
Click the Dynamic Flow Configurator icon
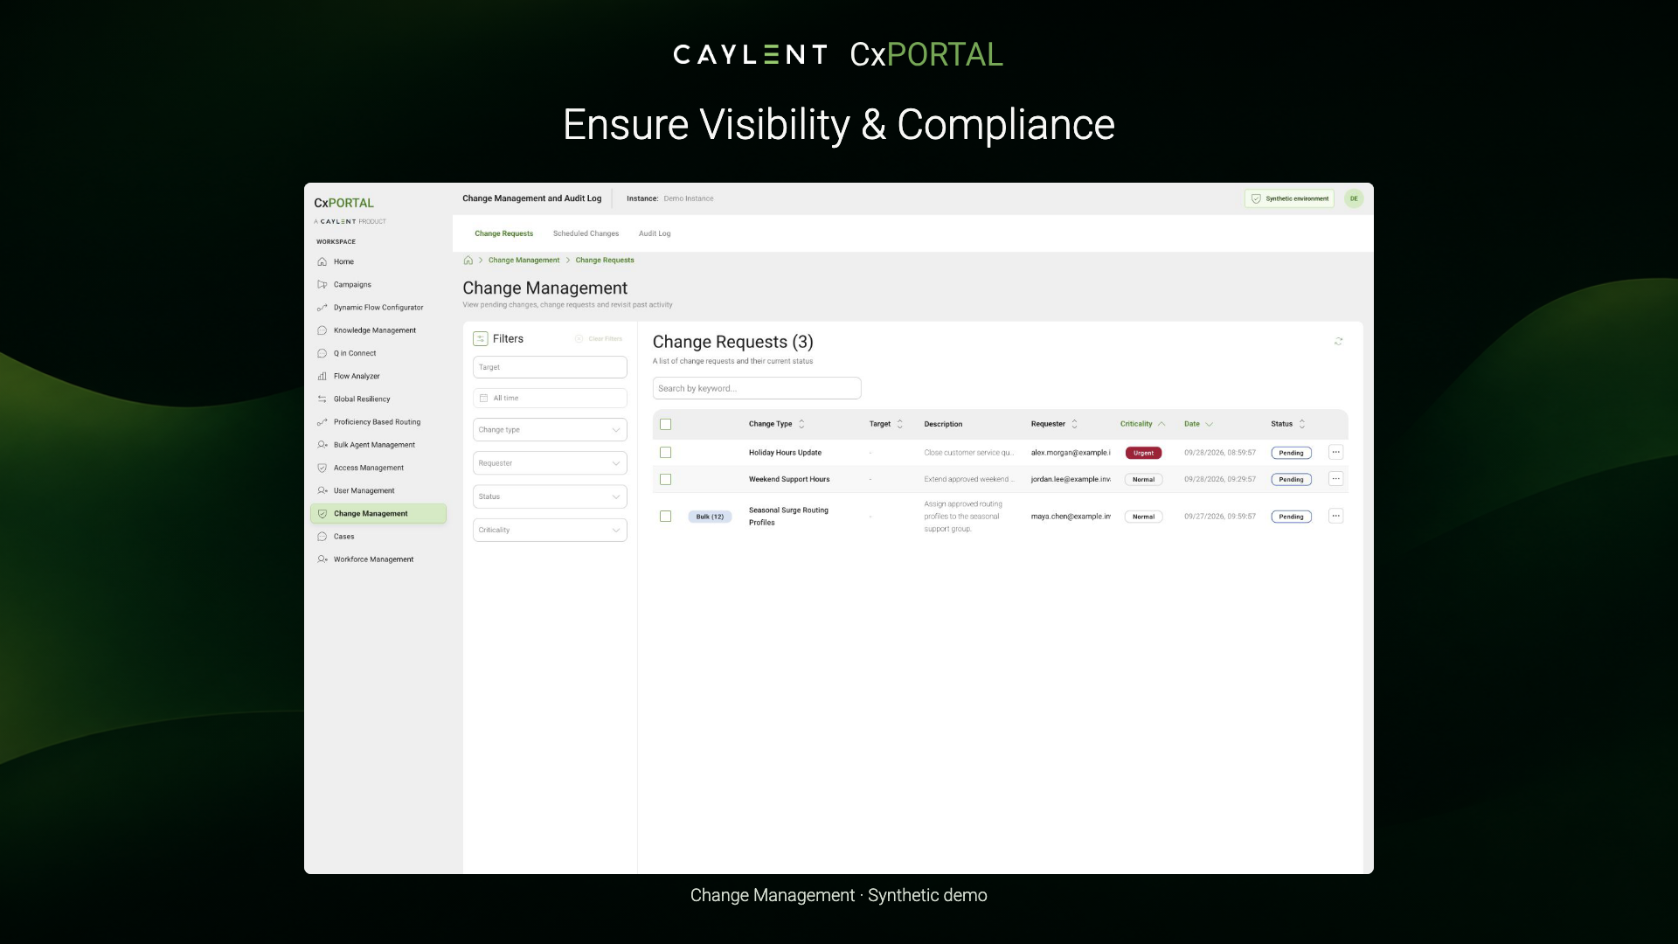(x=322, y=308)
